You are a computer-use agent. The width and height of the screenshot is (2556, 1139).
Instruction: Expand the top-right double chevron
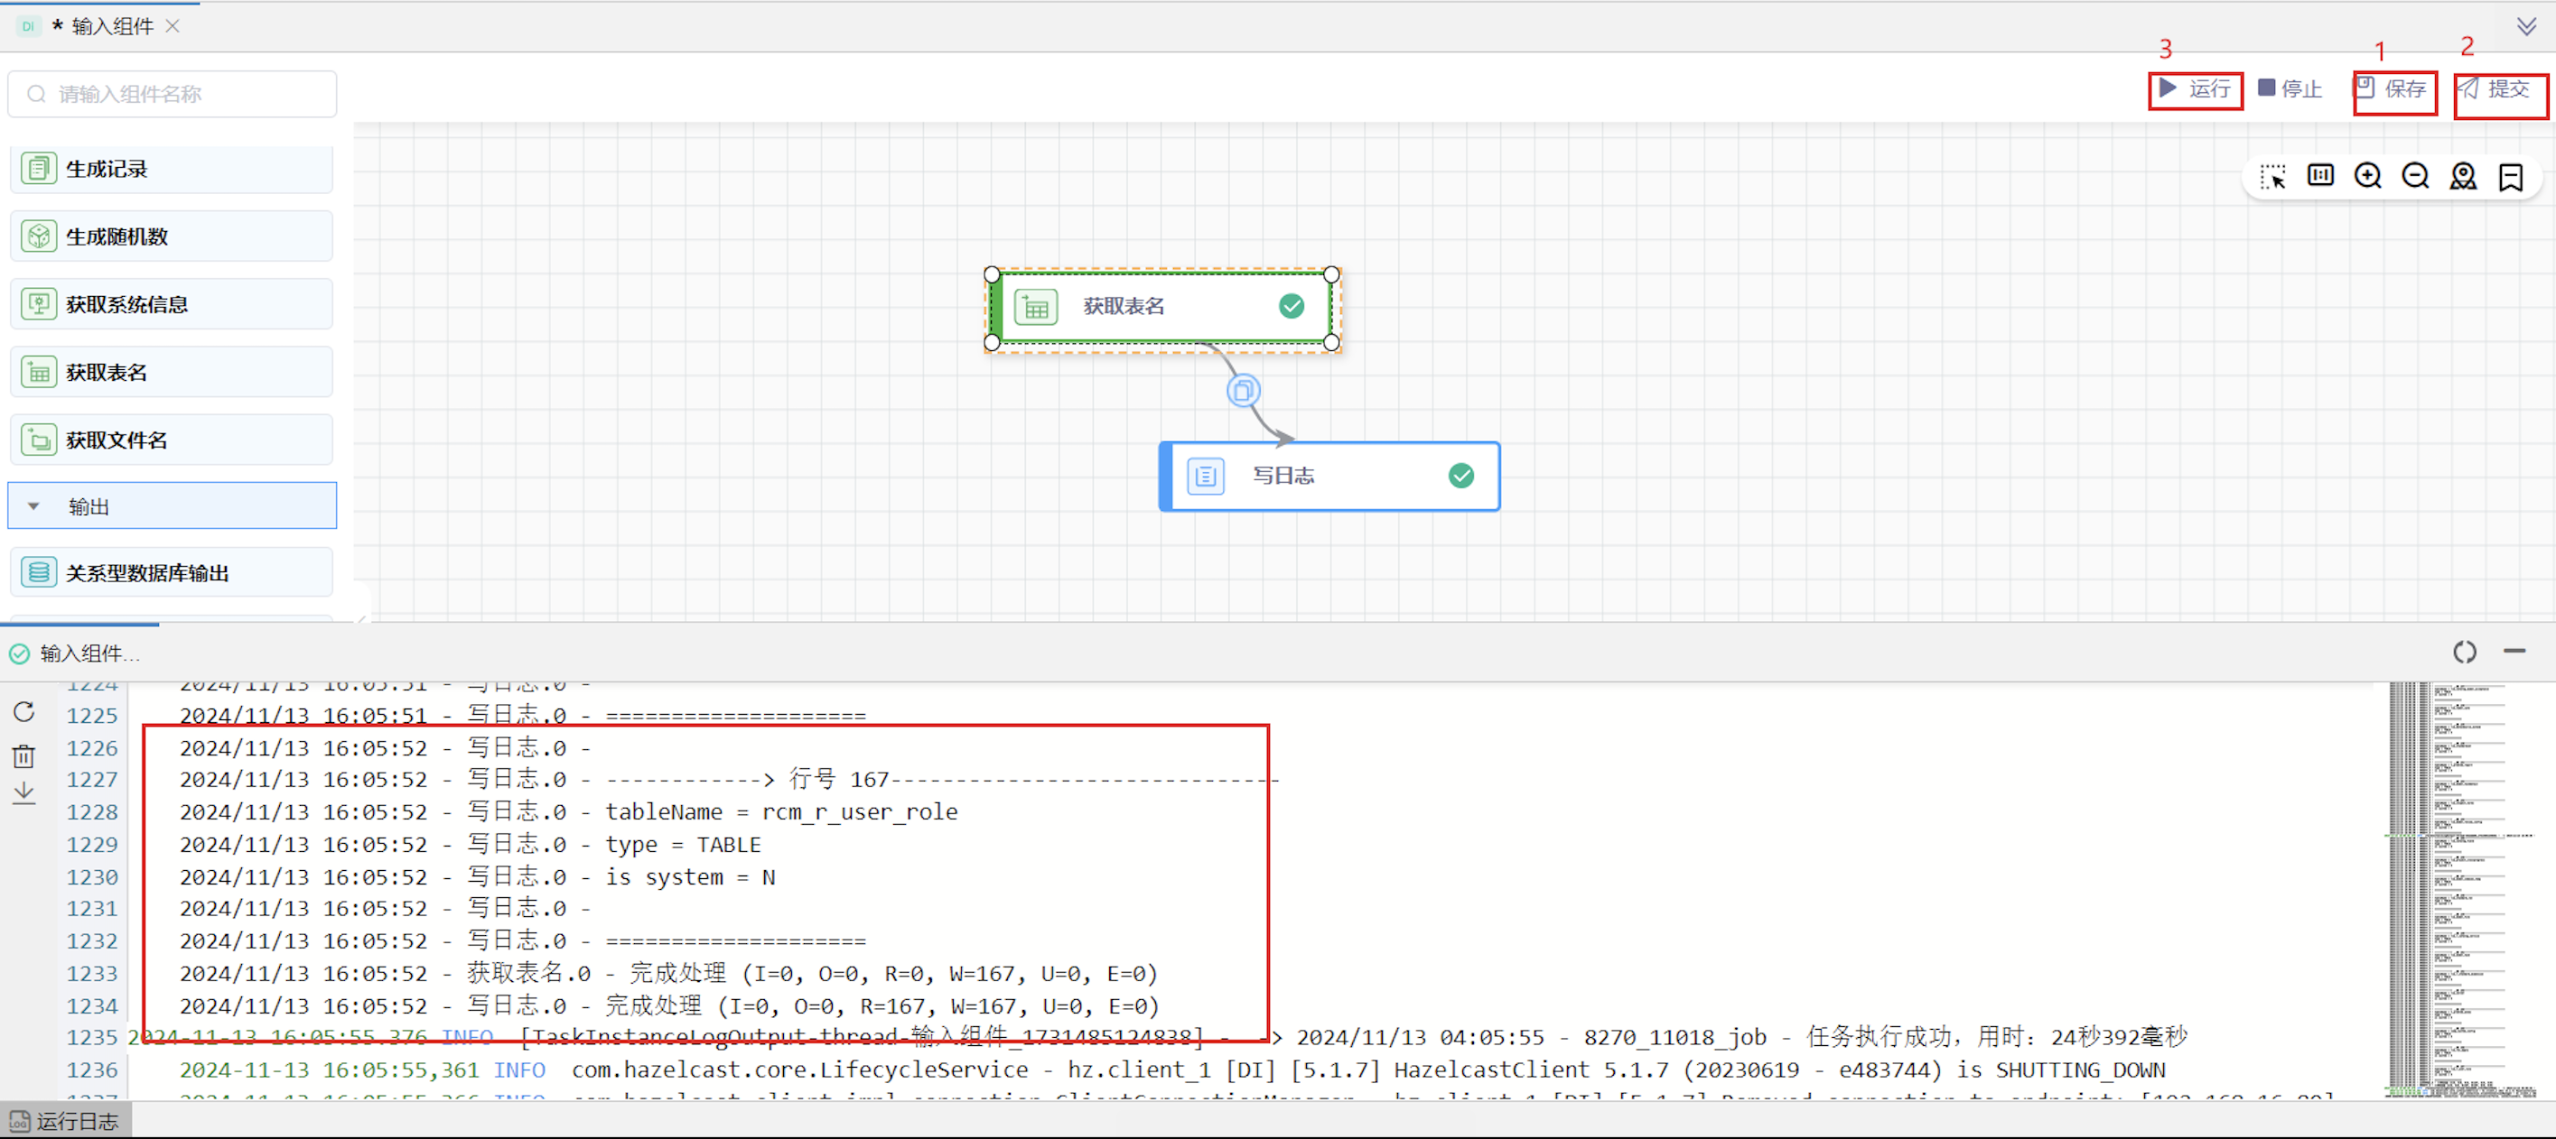click(2526, 27)
